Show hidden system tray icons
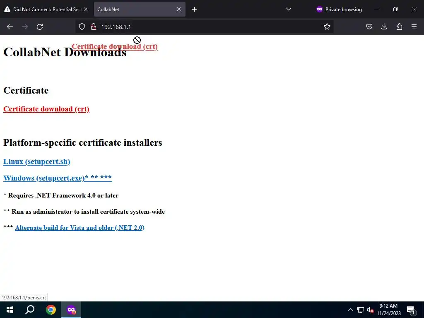 tap(350, 310)
